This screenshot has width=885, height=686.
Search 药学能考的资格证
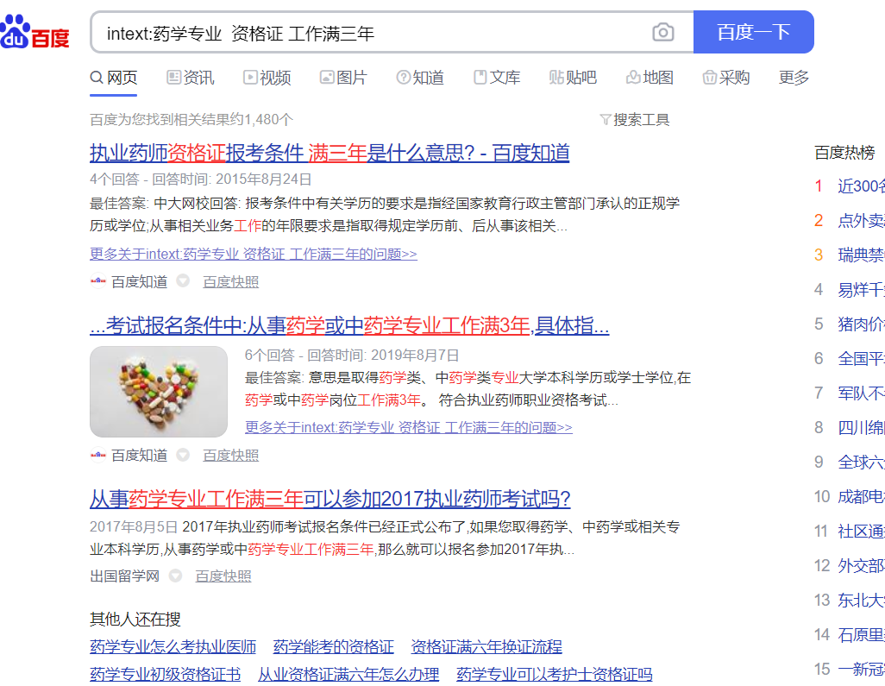click(334, 646)
